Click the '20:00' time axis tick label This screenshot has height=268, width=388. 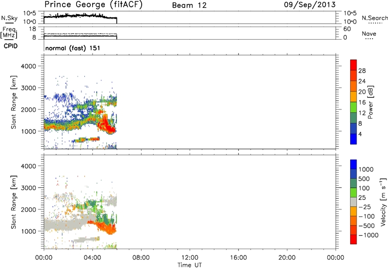tap(287, 258)
